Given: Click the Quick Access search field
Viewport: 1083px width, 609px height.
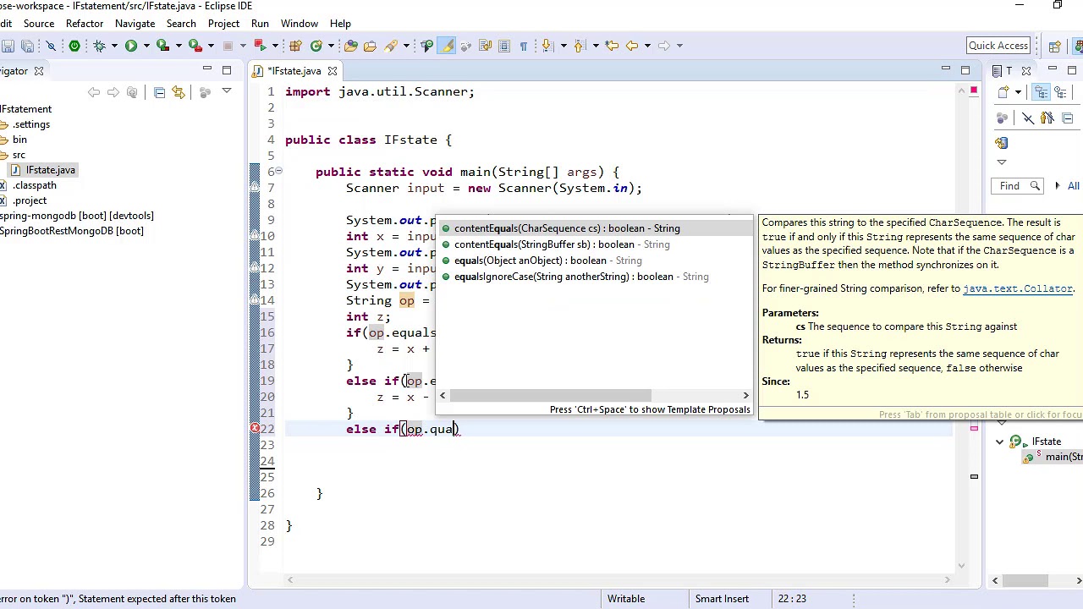Looking at the screenshot, I should coord(998,46).
